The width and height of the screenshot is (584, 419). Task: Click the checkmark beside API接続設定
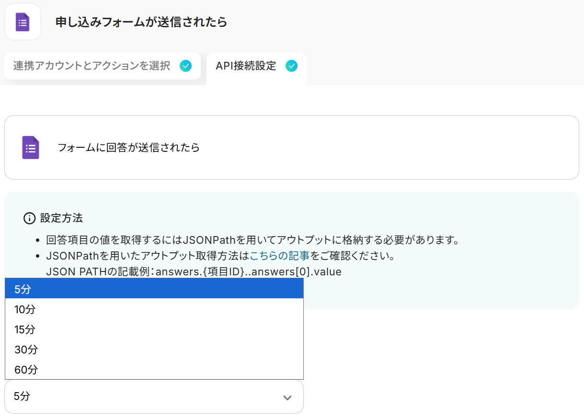[x=291, y=66]
